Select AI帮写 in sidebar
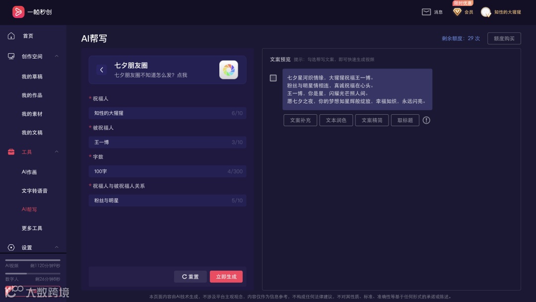The width and height of the screenshot is (536, 302). tap(29, 209)
